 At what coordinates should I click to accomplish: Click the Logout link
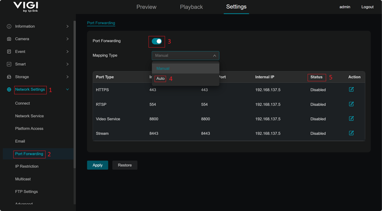click(367, 7)
